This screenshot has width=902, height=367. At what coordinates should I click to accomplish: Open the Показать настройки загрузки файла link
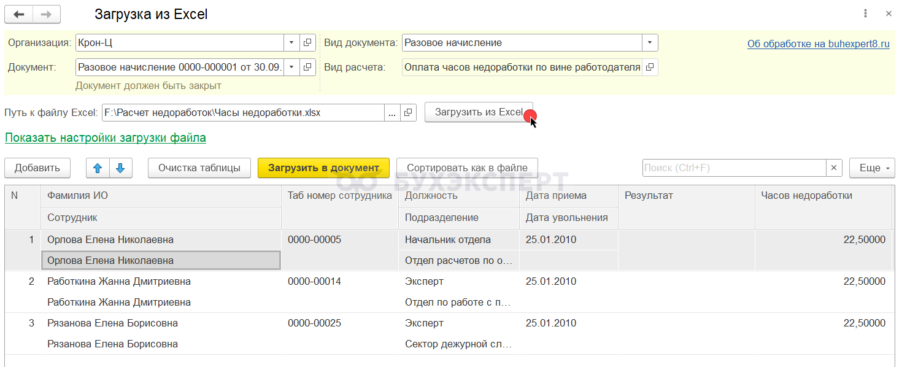pyautogui.click(x=106, y=138)
